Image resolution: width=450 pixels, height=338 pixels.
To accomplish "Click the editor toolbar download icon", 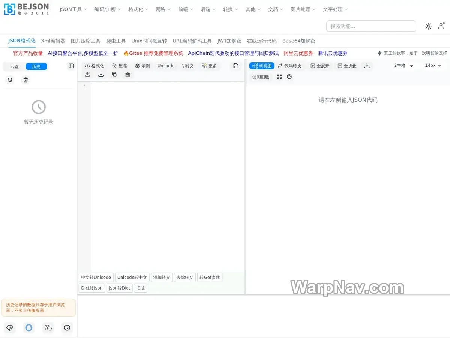I will click(x=101, y=74).
